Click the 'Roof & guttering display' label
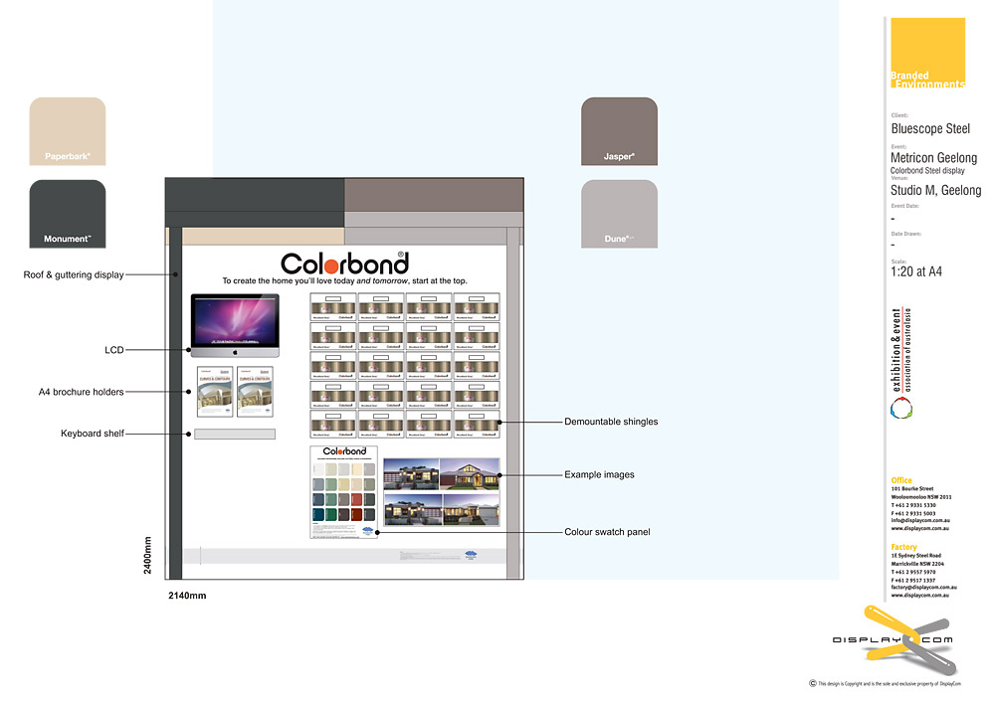 74,275
